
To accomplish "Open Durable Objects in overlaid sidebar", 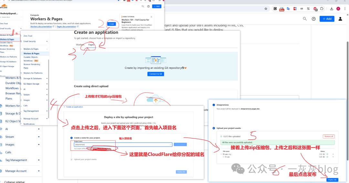I will tap(30, 57).
